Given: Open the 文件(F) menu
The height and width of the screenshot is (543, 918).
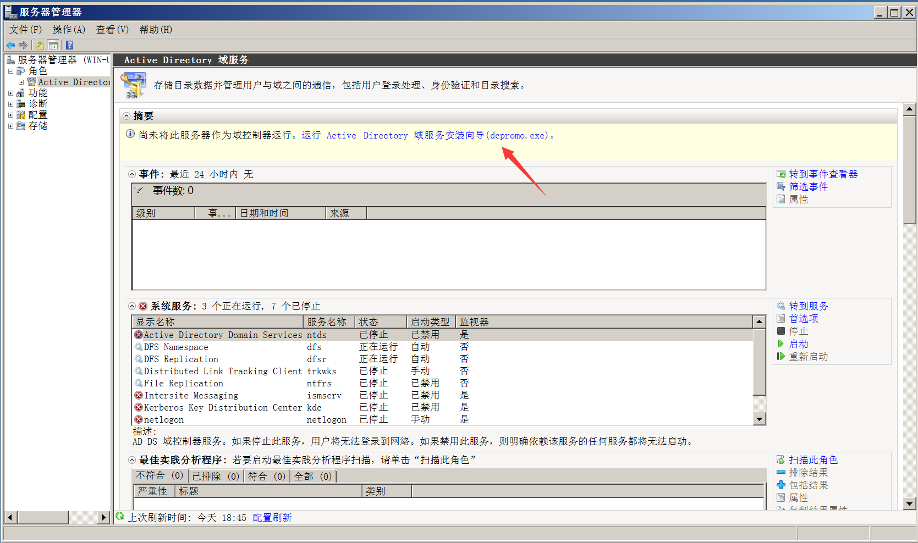Looking at the screenshot, I should click(25, 30).
